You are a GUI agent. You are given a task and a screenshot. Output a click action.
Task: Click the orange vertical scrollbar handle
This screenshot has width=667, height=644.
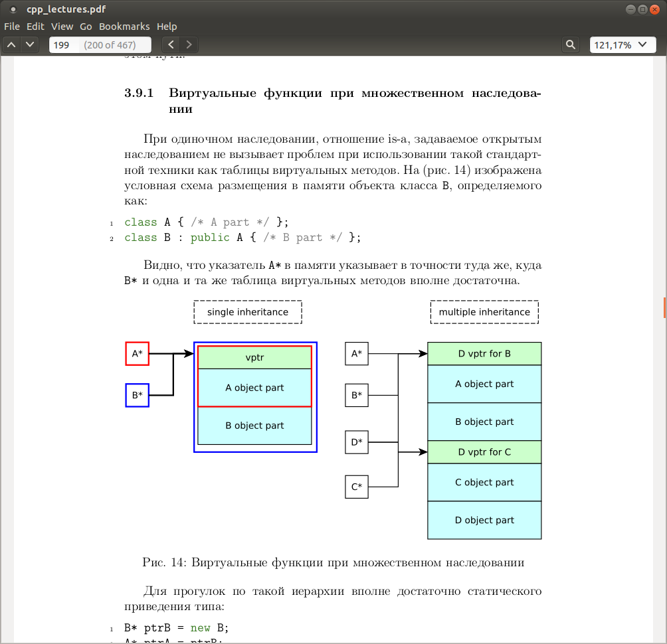(x=664, y=308)
